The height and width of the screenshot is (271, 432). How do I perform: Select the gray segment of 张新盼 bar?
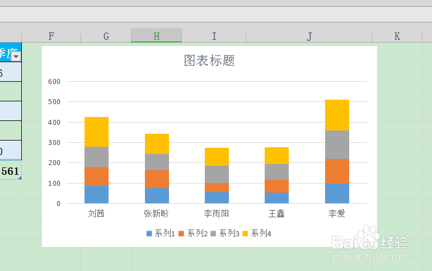(157, 162)
